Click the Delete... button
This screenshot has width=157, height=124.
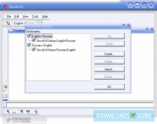click(x=109, y=62)
